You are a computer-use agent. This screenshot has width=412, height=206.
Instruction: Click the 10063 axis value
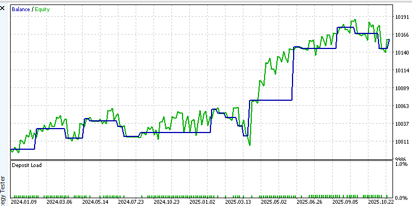[402, 106]
